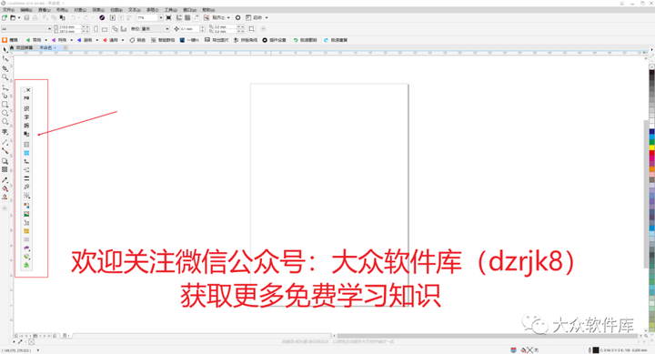Click the 识 icon in floating plugin toolbar
This screenshot has width=655, height=354.
tap(26, 108)
